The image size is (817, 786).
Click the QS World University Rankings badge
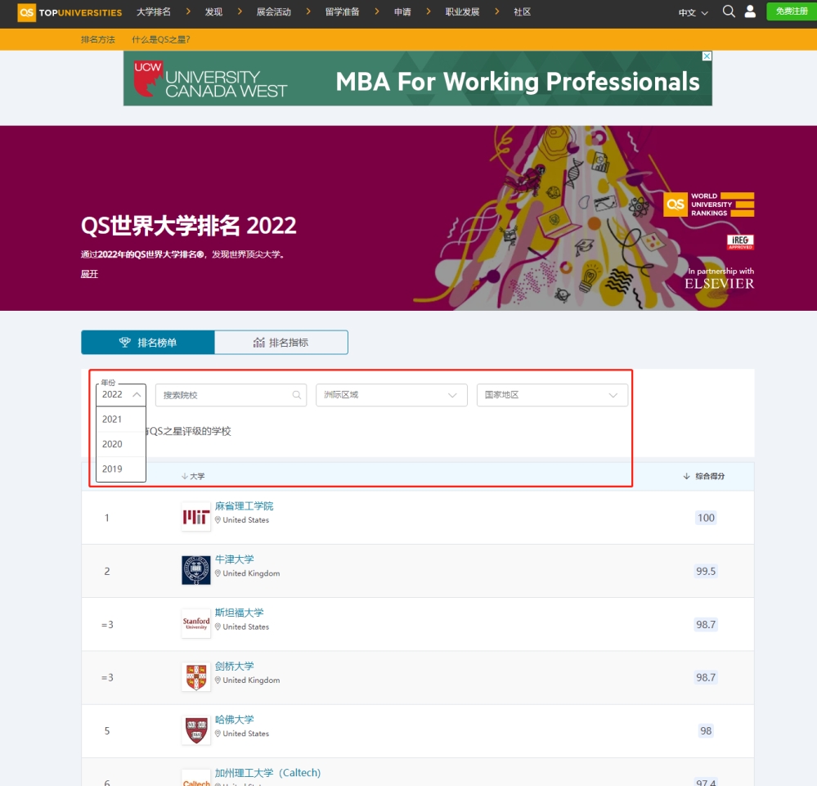coord(708,204)
